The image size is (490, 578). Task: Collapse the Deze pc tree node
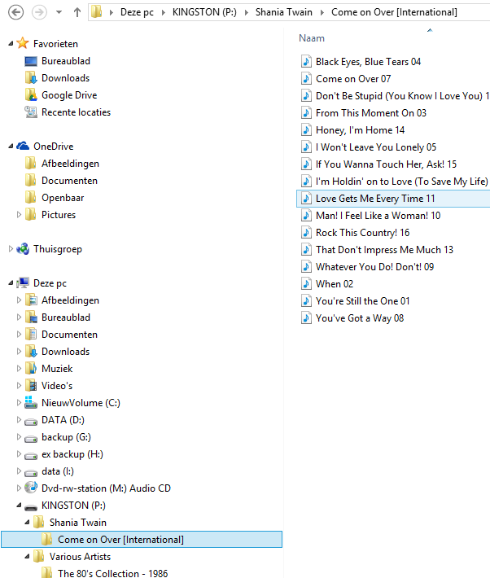(11, 283)
